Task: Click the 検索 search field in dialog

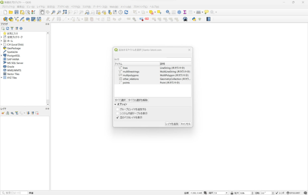Action: (152, 59)
